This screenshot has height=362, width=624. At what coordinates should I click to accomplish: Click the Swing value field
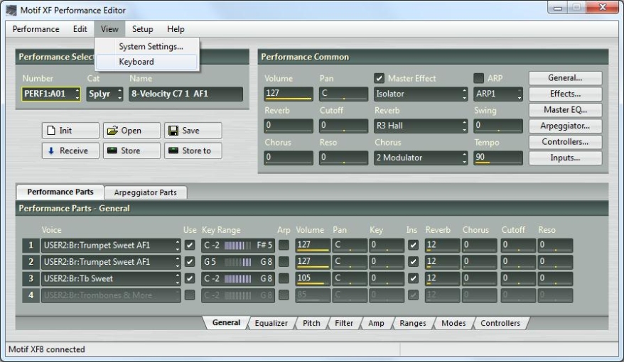point(498,126)
